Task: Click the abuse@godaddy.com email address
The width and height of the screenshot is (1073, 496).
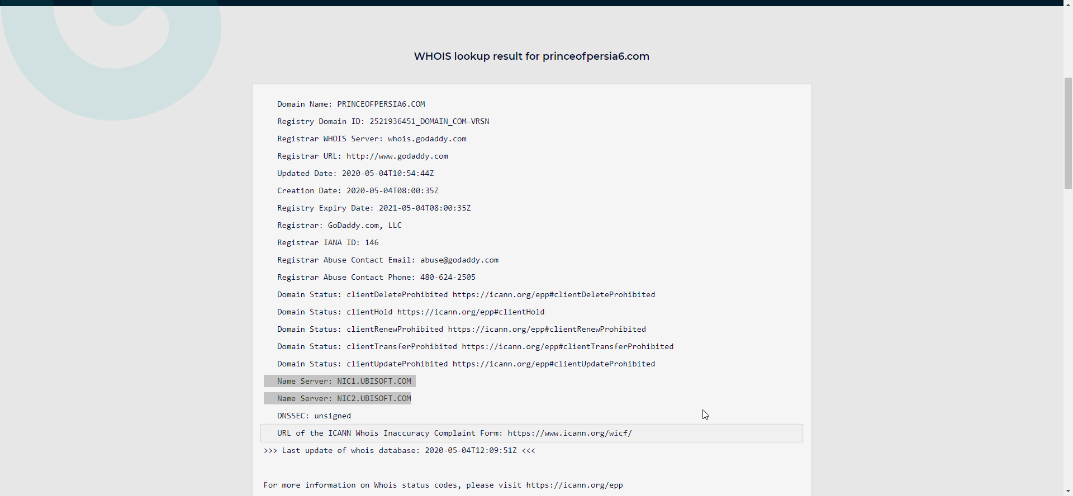Action: tap(459, 260)
